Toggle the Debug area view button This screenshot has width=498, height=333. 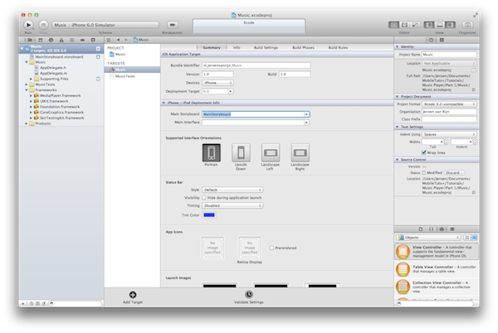click(x=440, y=25)
